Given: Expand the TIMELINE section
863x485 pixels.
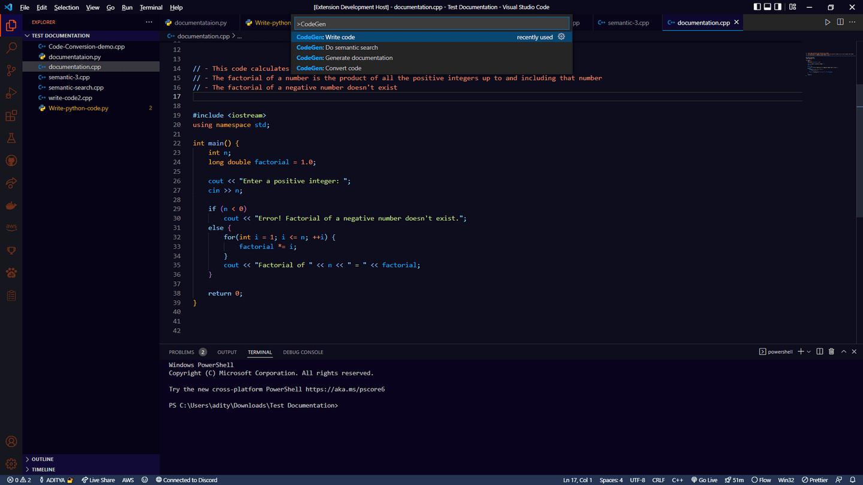Looking at the screenshot, I should (90, 469).
